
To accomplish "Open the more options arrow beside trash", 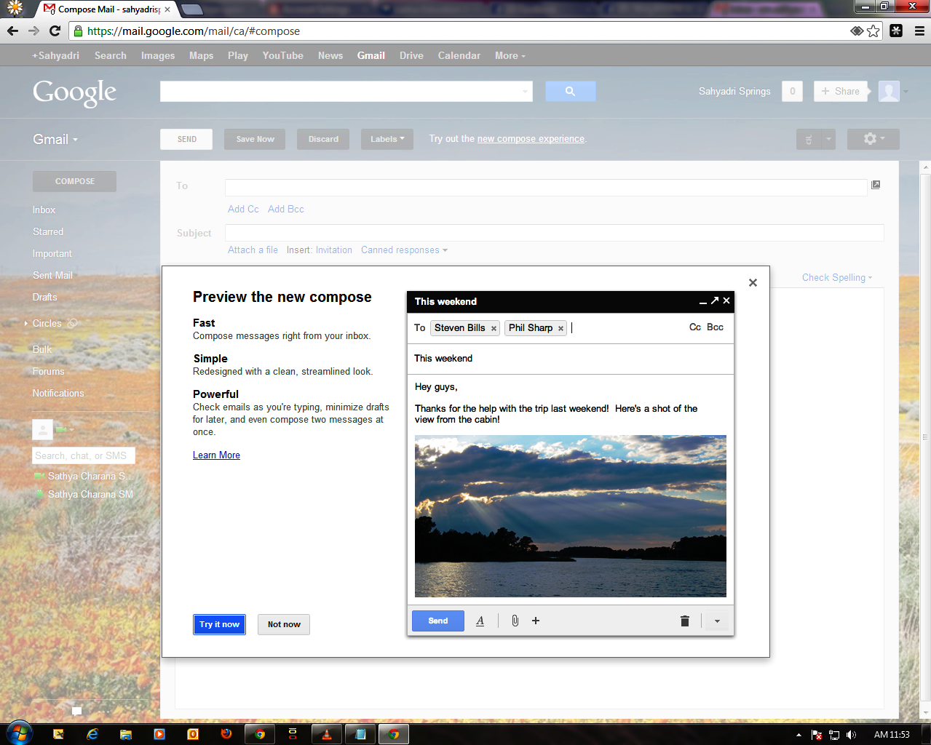I will (717, 621).
